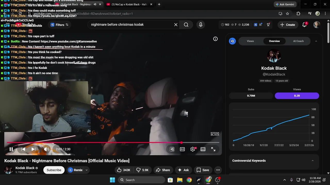
Task: Open Kodak Black channel avatar below video
Action: click(9, 170)
